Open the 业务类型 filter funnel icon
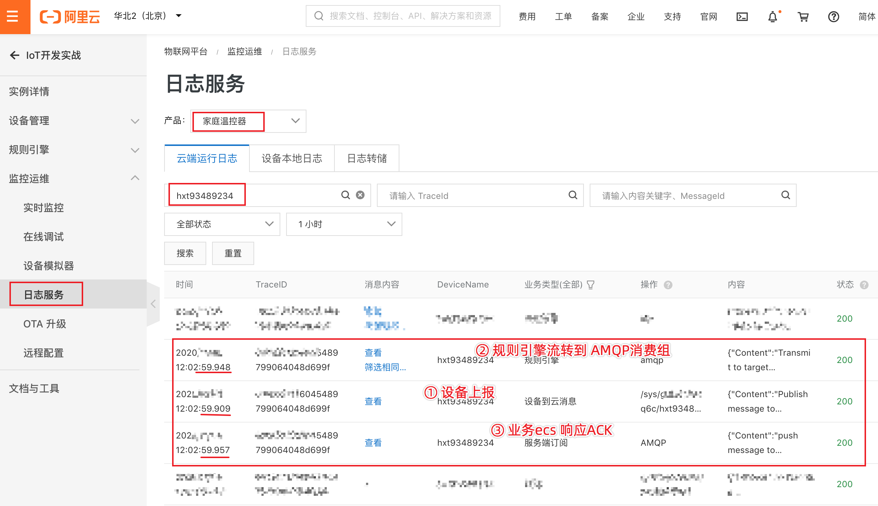Screen dimensions: 878x506 pyautogui.click(x=591, y=285)
